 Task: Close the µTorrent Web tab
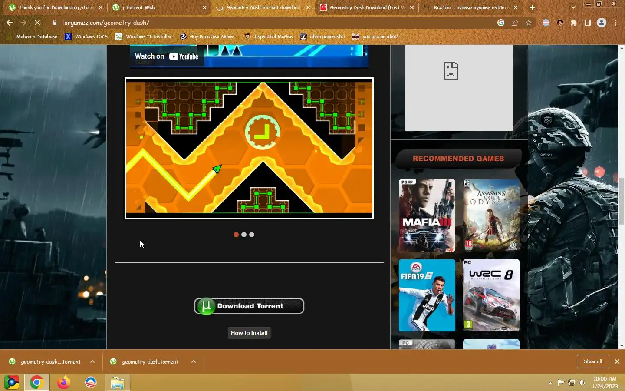(204, 7)
